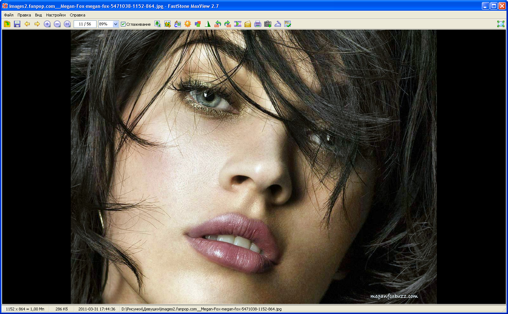The height and width of the screenshot is (314, 508).
Task: Toggle the Сглаживание checkbox
Action: point(123,24)
